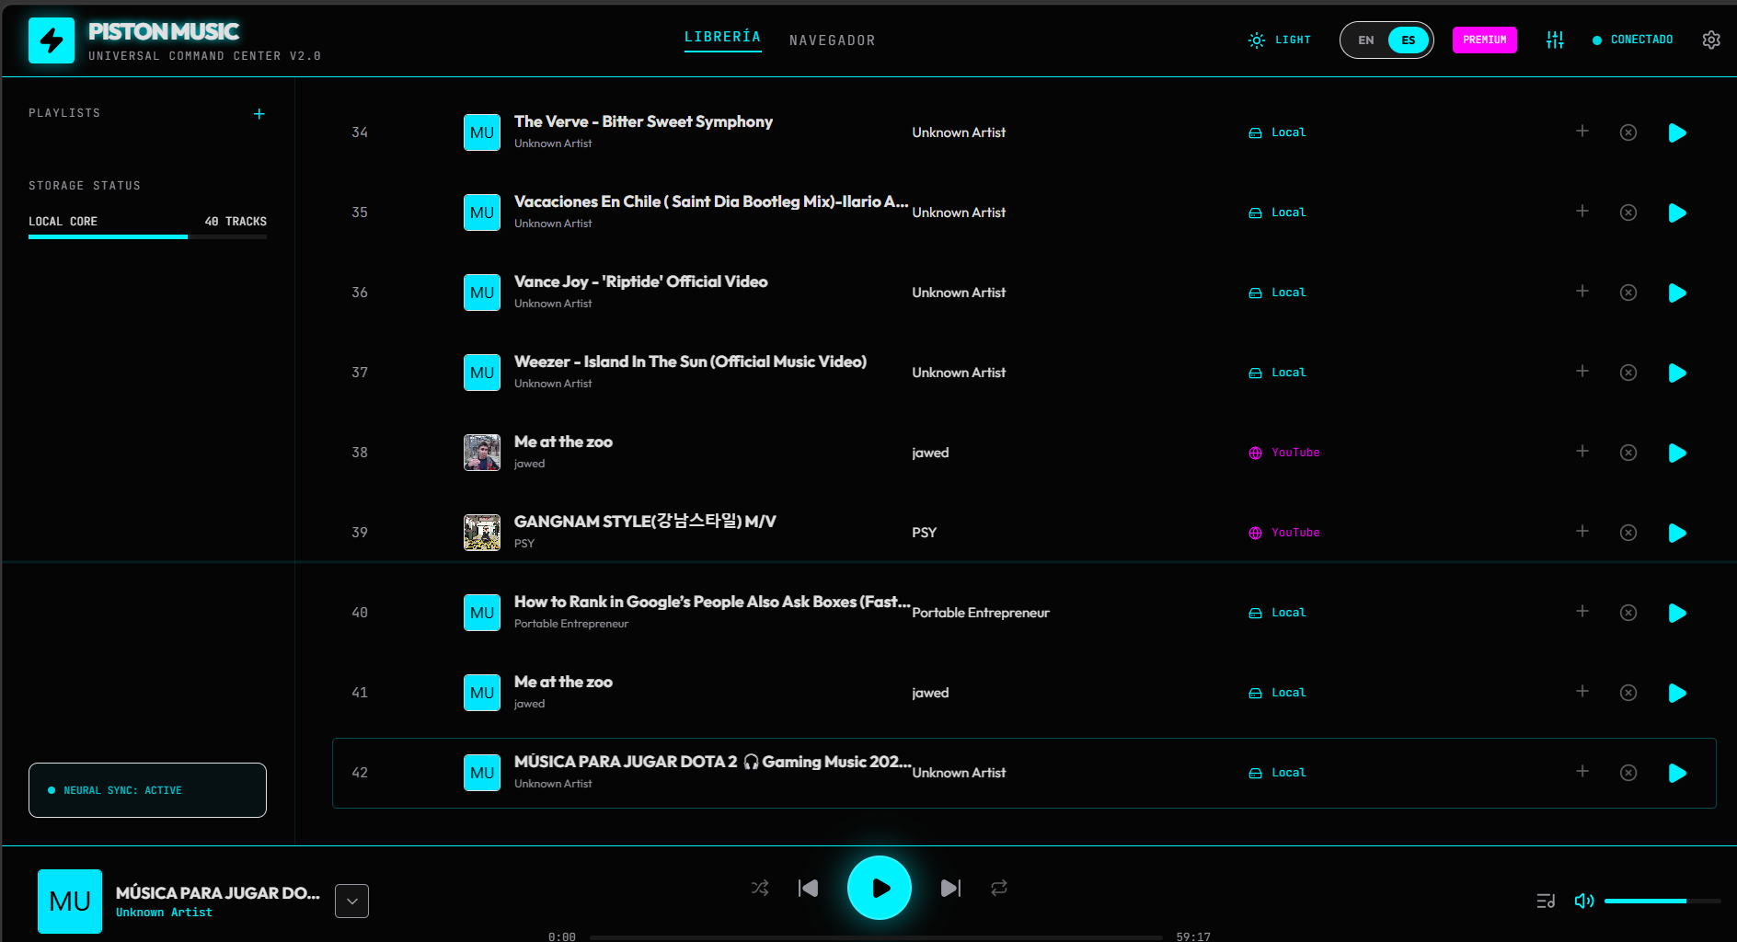Select track title 'Vance Joy - 'Riptide' Official Video'
1737x942 pixels.
click(x=640, y=281)
